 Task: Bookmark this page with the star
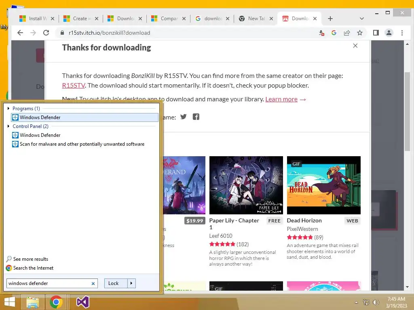(x=359, y=33)
